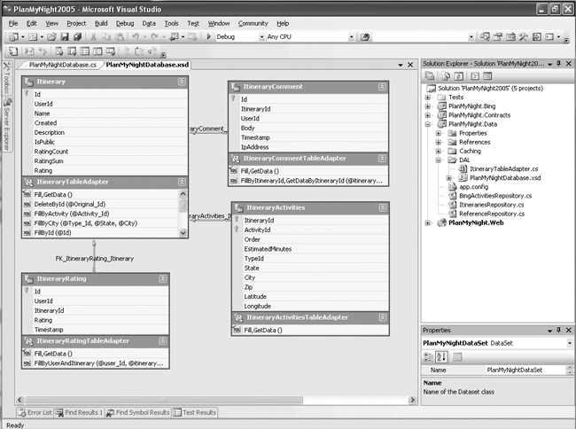Click the Save All toolbar icon
This screenshot has height=429, width=576.
click(77, 36)
